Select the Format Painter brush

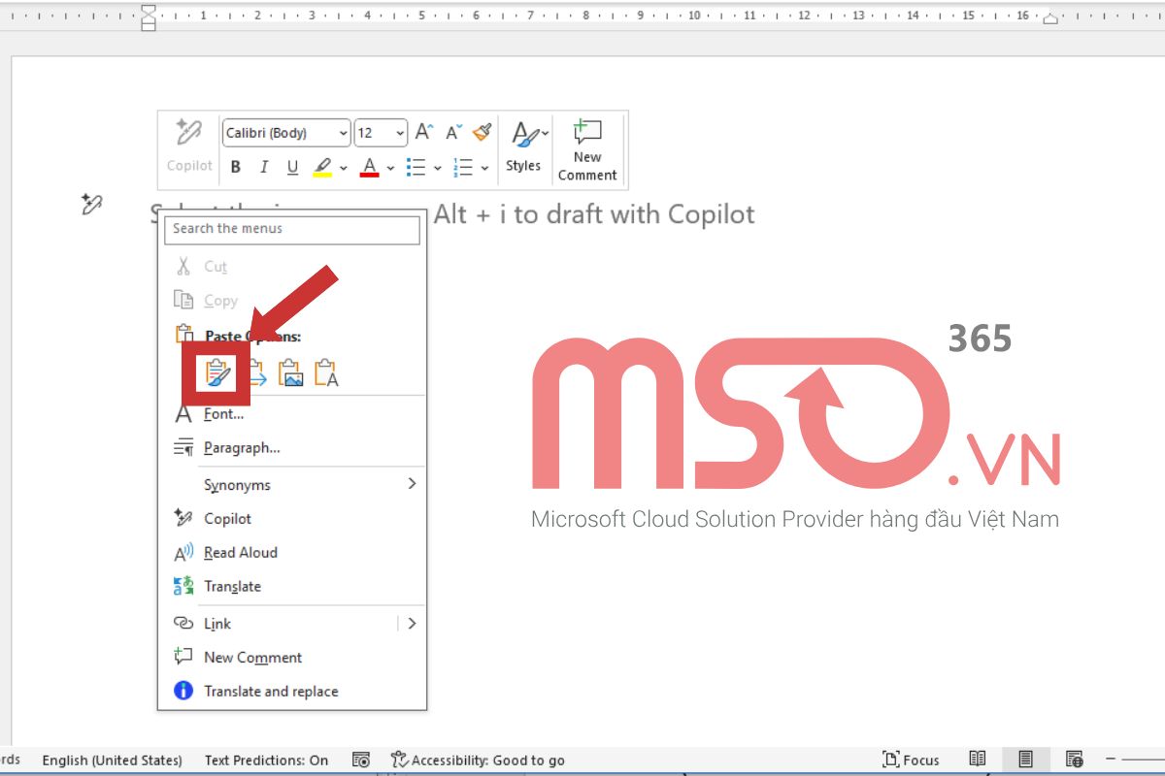pos(483,132)
